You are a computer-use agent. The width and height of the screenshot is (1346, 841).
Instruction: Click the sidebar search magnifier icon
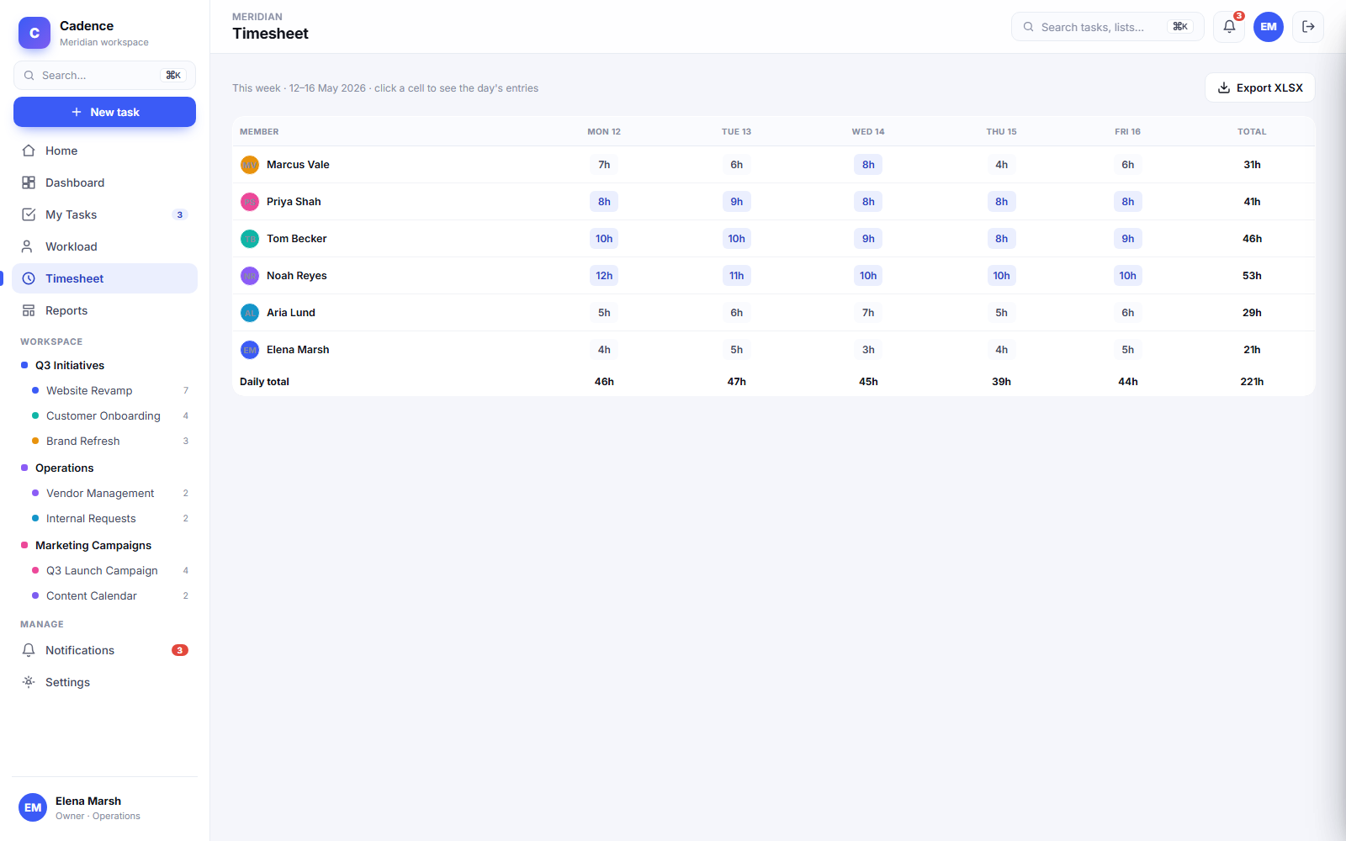[29, 76]
